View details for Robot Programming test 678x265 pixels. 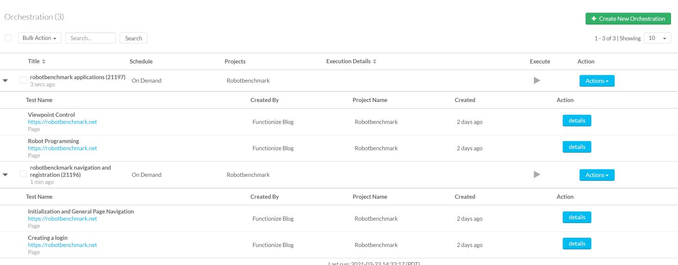(x=576, y=147)
